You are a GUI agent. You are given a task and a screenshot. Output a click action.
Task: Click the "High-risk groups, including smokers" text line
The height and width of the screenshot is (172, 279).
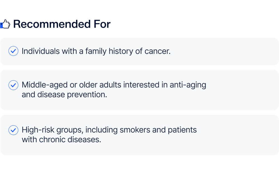109,130
